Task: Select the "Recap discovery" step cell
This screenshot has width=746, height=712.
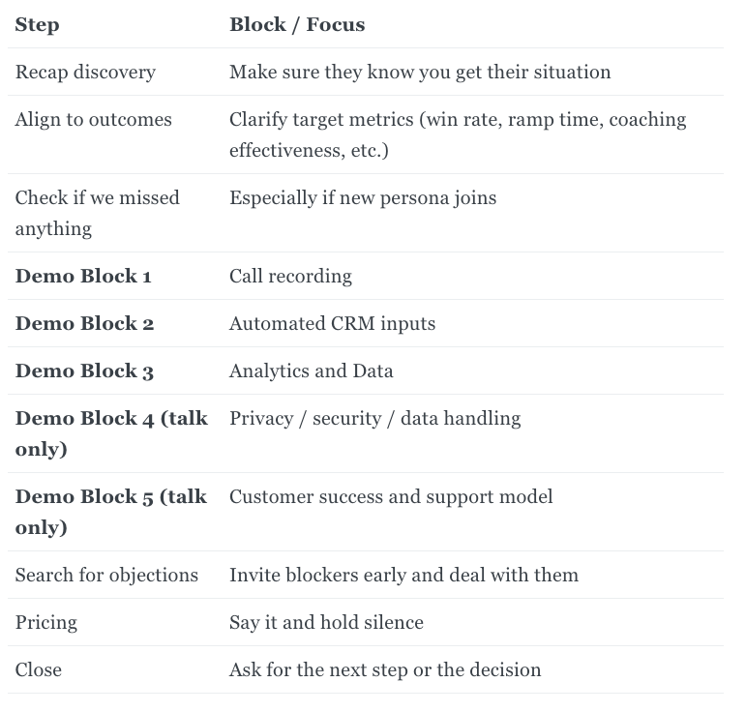Action: [85, 73]
